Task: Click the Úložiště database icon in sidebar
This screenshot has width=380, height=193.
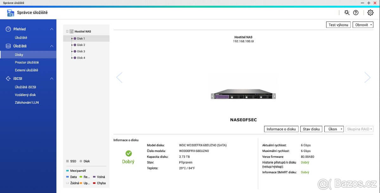Action: (x=9, y=46)
